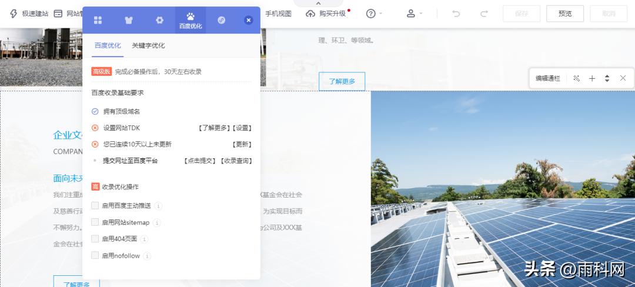
Task: Close the 编辑通栏 floating toolbar
Action: [x=623, y=78]
